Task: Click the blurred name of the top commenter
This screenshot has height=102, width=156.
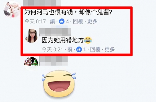Action: 42,3
